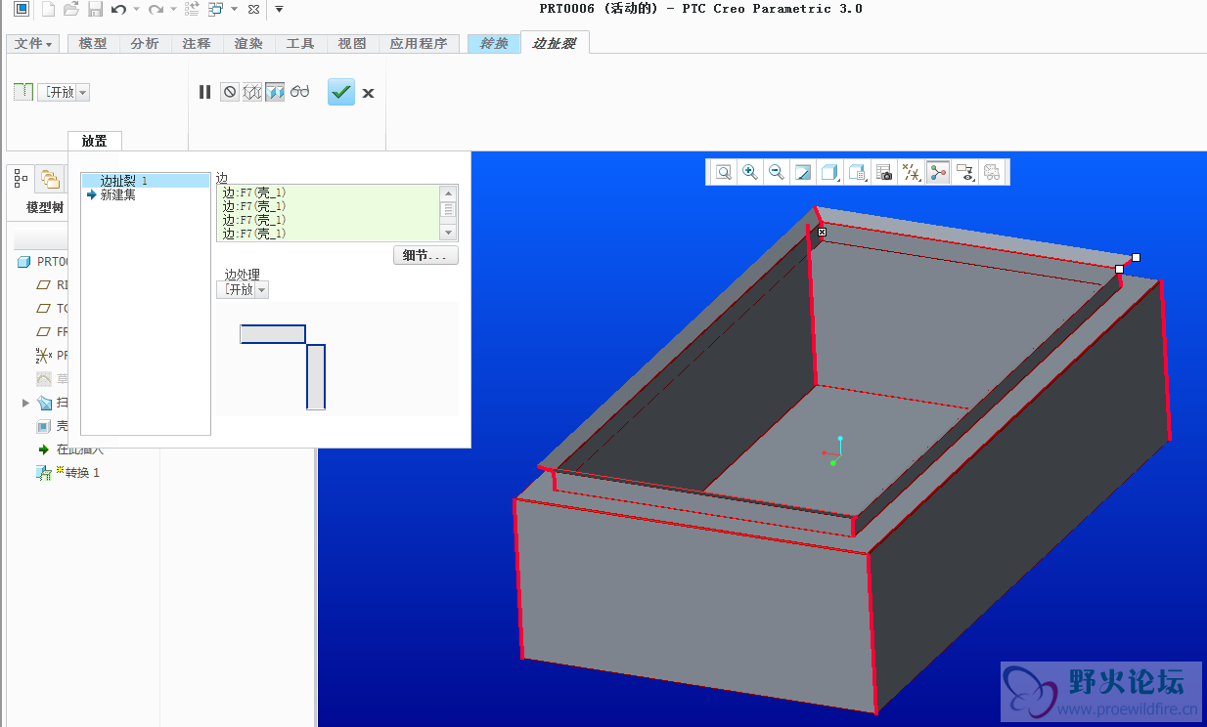Open the redo history dropdown arrow
1207x727 pixels.
pos(173,9)
